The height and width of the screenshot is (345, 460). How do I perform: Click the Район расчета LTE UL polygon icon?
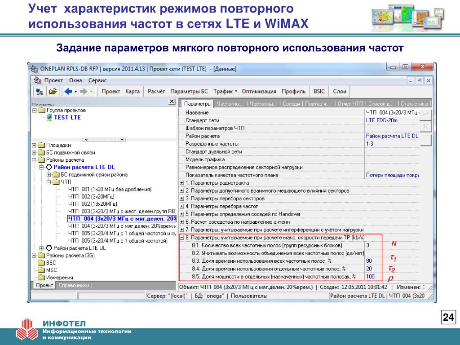[49, 248]
